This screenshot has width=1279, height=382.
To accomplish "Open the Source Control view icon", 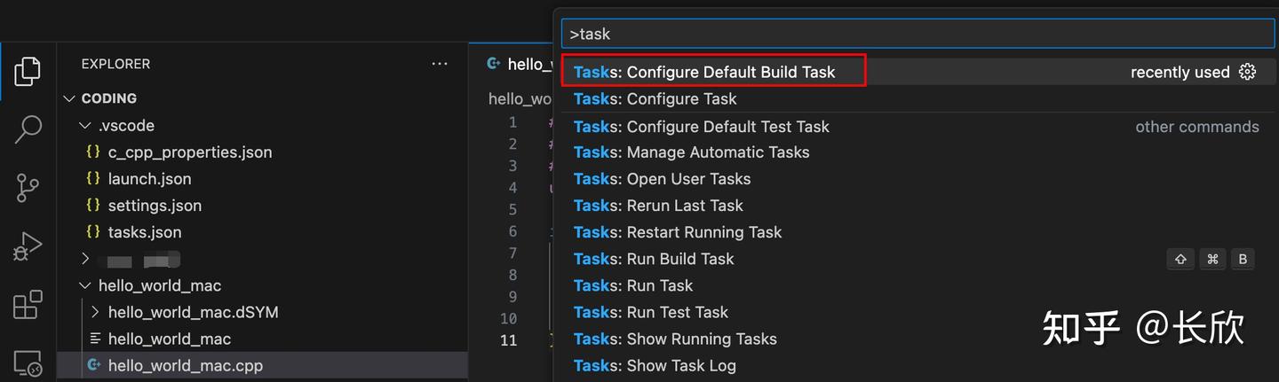I will (28, 188).
